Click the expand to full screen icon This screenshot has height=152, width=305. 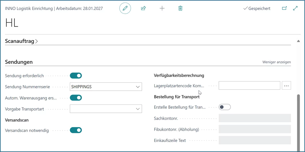pos(295,8)
